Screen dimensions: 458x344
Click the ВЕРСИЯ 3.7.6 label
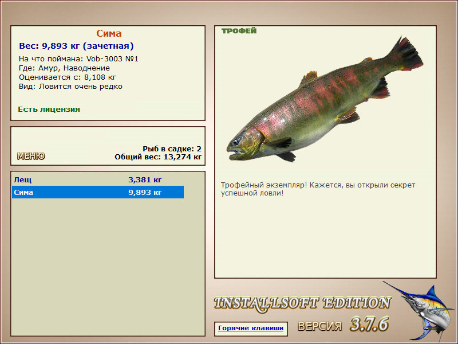(x=343, y=325)
